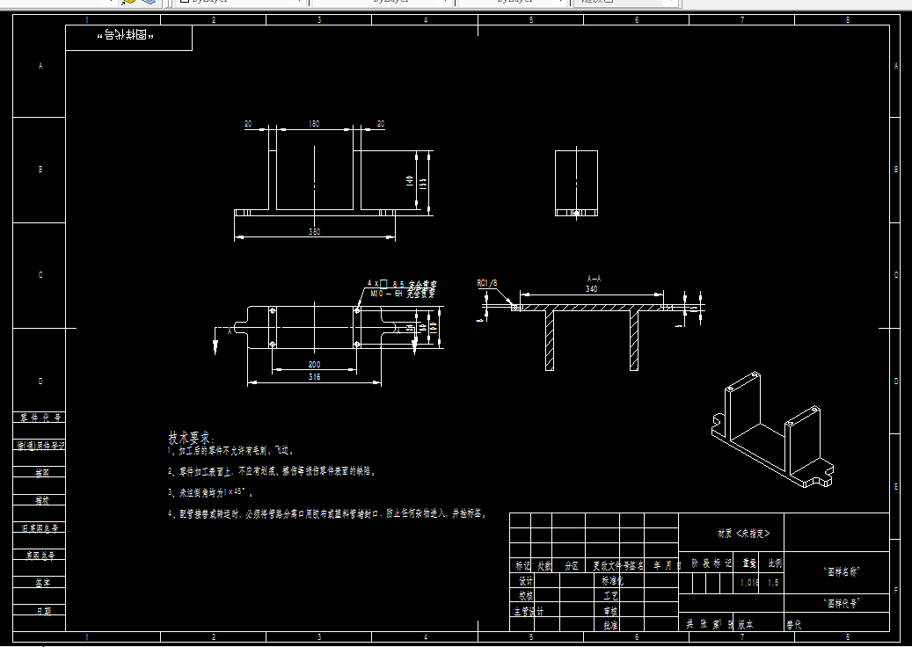Click the 180 dimension on front view
The height and width of the screenshot is (647, 912).
314,124
